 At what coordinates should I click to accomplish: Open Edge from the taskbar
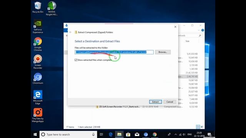[111, 135]
